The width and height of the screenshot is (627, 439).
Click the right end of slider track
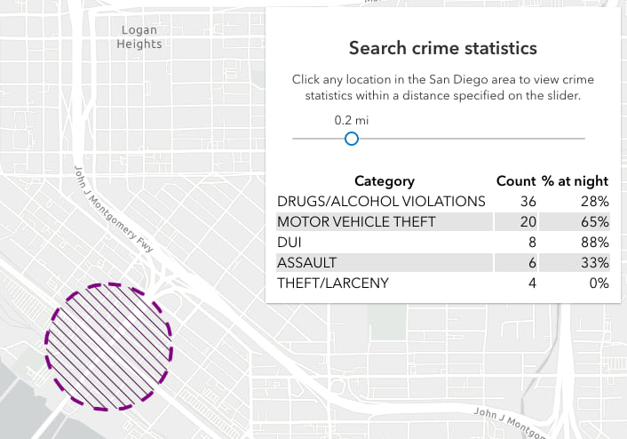[x=583, y=139]
